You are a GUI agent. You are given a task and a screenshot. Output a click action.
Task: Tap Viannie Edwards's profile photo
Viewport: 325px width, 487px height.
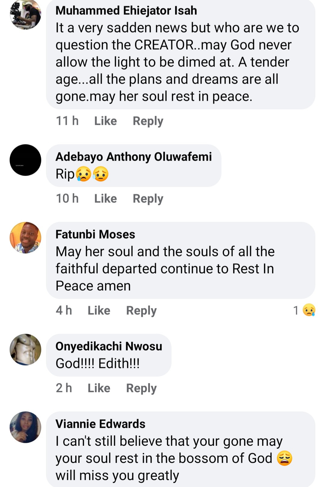point(25,427)
